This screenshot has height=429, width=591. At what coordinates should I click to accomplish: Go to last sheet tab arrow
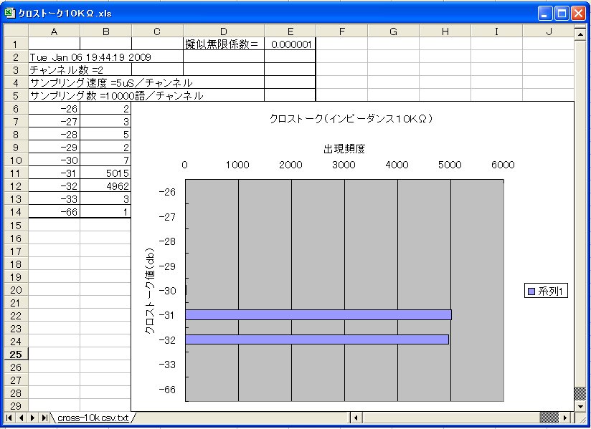pyautogui.click(x=44, y=418)
